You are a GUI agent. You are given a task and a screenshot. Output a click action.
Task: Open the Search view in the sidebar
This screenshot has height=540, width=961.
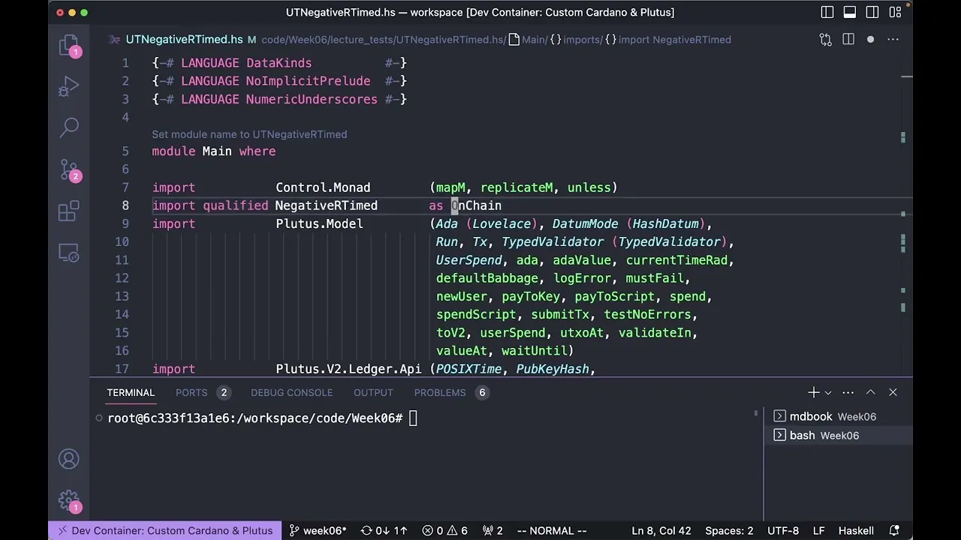point(69,127)
